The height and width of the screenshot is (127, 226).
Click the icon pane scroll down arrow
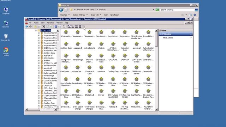(x=156, y=110)
